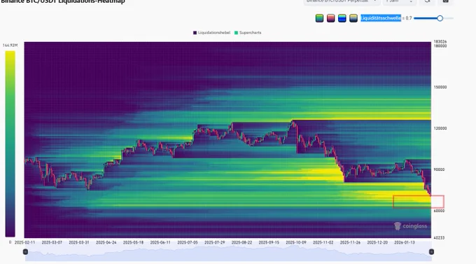Click the 2025-03-31 date label

pyautogui.click(x=79, y=242)
